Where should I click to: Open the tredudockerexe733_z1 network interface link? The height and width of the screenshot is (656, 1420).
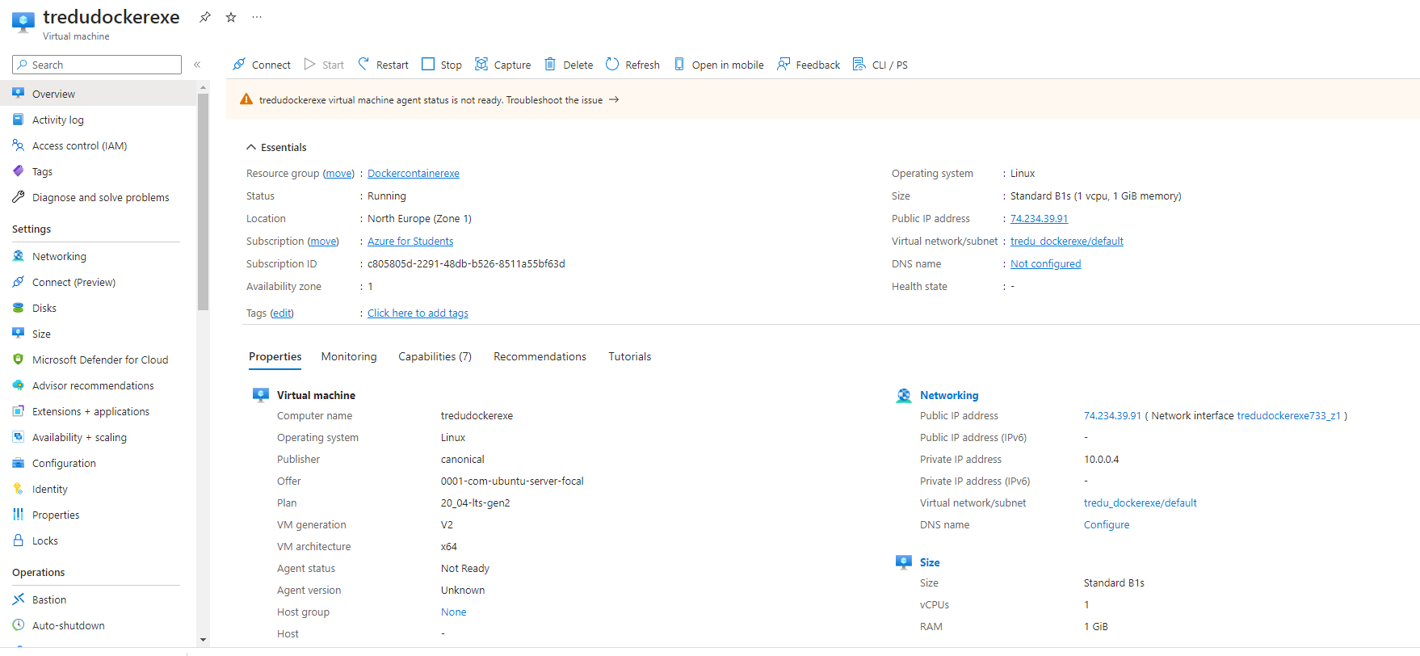(1288, 416)
